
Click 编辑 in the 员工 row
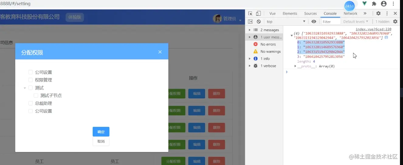point(197,161)
